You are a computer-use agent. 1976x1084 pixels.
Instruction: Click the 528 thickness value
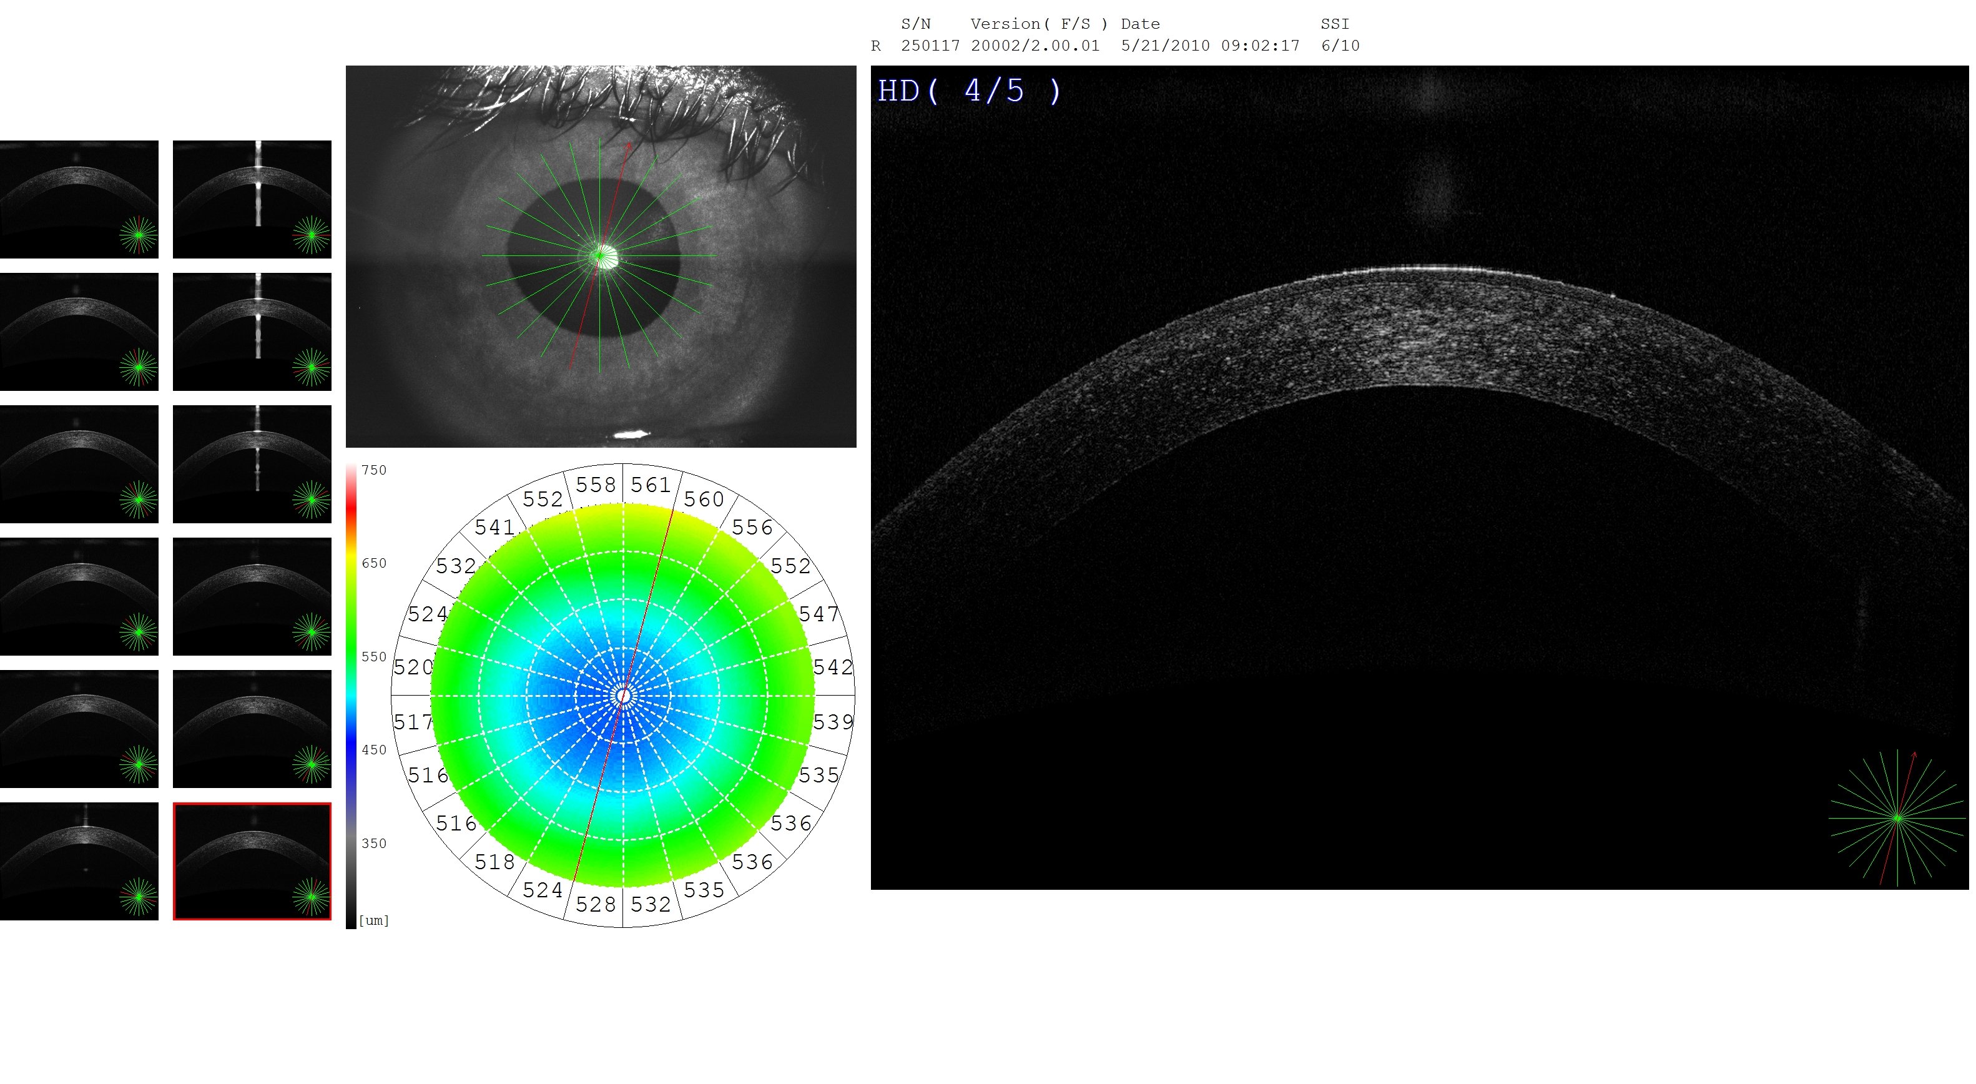click(596, 905)
